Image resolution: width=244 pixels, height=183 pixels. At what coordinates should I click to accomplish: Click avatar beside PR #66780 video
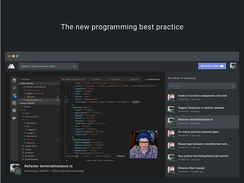[171, 134]
